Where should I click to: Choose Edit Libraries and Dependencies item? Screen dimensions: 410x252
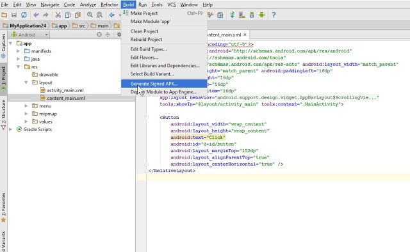(164, 65)
